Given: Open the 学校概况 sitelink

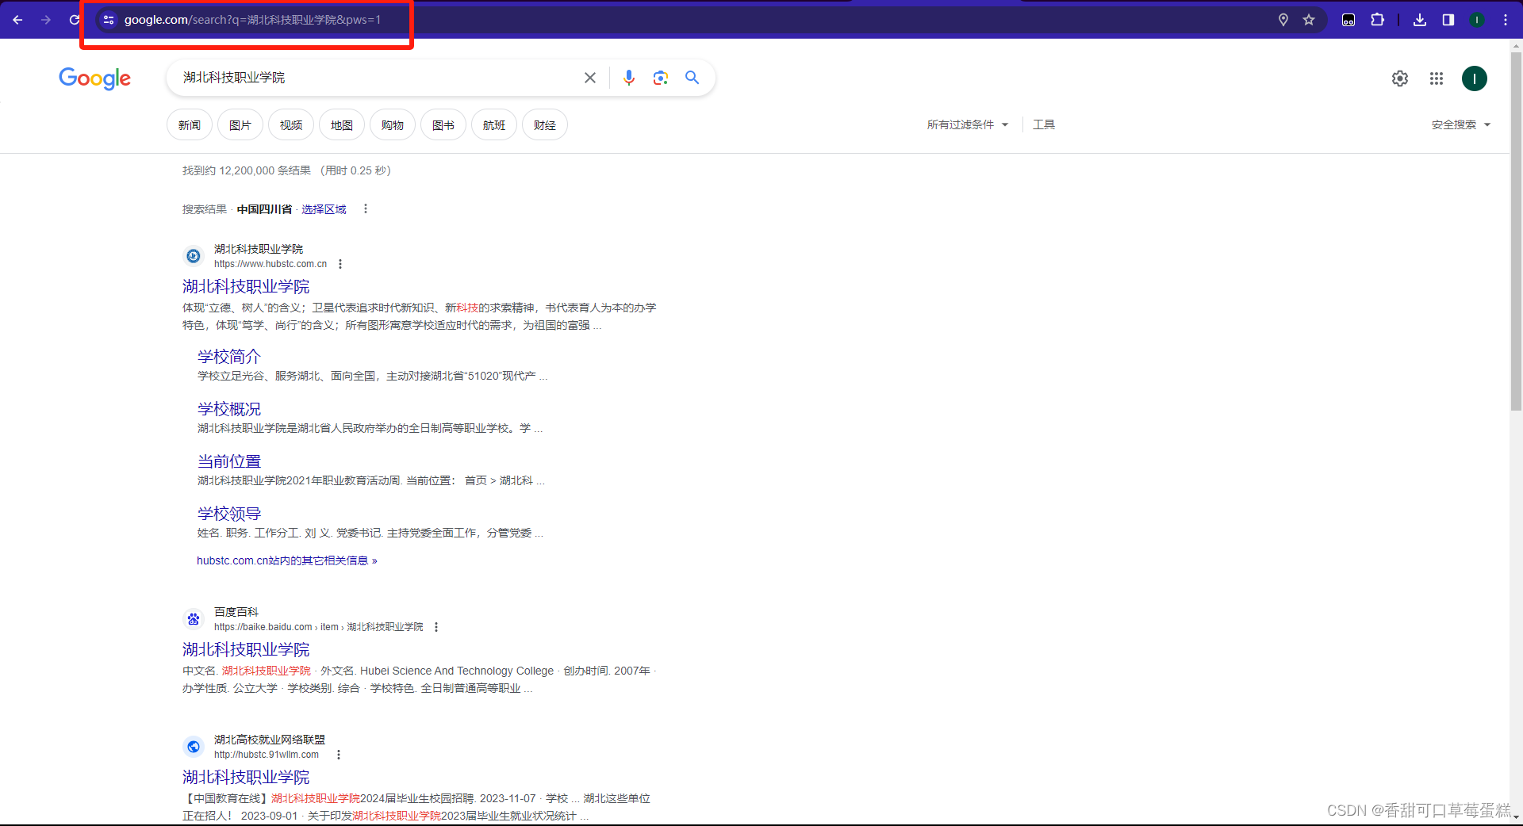Looking at the screenshot, I should [229, 409].
